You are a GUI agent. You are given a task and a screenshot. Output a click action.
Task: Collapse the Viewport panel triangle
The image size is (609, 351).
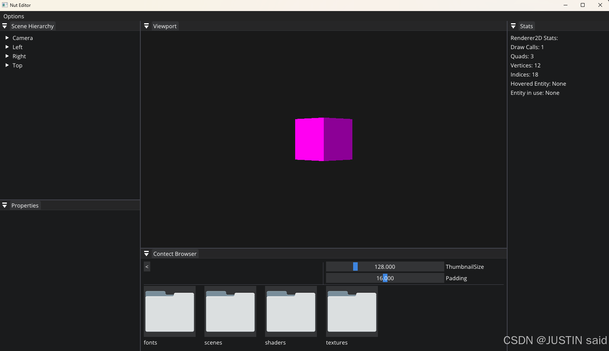pos(146,26)
